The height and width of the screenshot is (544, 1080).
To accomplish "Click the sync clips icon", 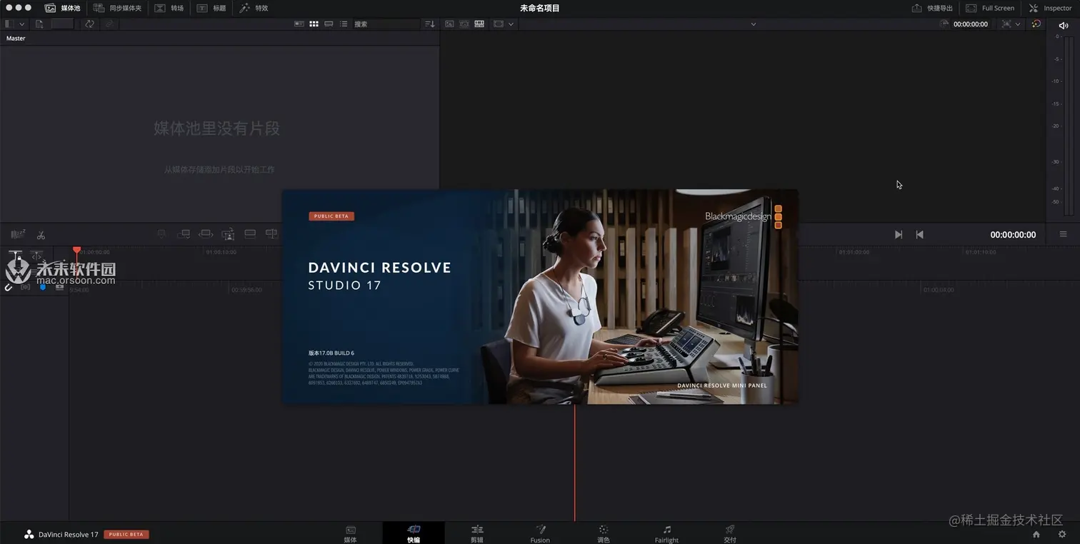I will coord(89,24).
